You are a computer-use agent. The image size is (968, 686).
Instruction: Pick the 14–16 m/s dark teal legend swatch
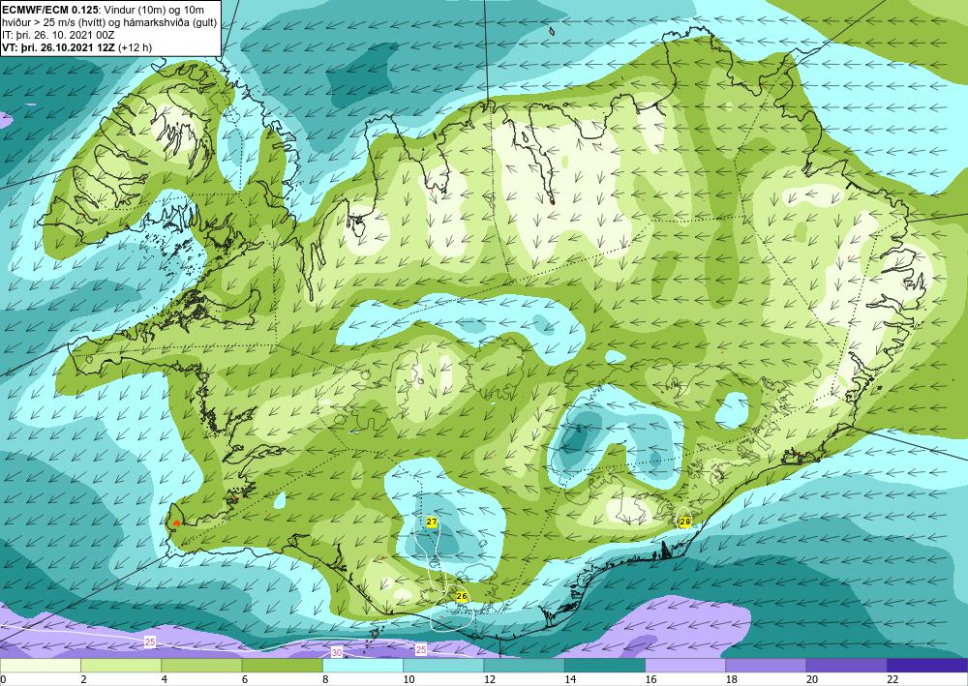click(x=605, y=666)
